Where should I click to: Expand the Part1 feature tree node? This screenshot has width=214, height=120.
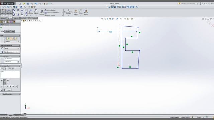(22, 21)
